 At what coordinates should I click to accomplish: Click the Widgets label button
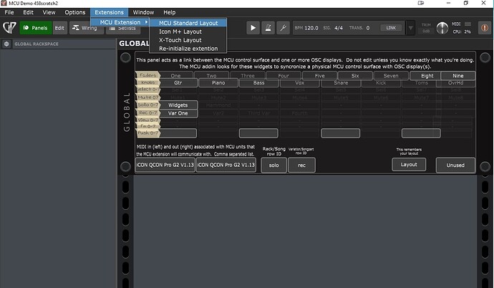[x=178, y=105]
